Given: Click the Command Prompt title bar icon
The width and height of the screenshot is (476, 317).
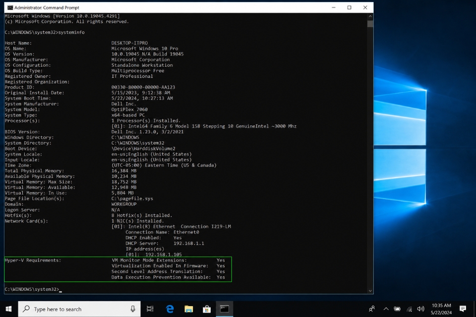Looking at the screenshot, I should coord(10,7).
